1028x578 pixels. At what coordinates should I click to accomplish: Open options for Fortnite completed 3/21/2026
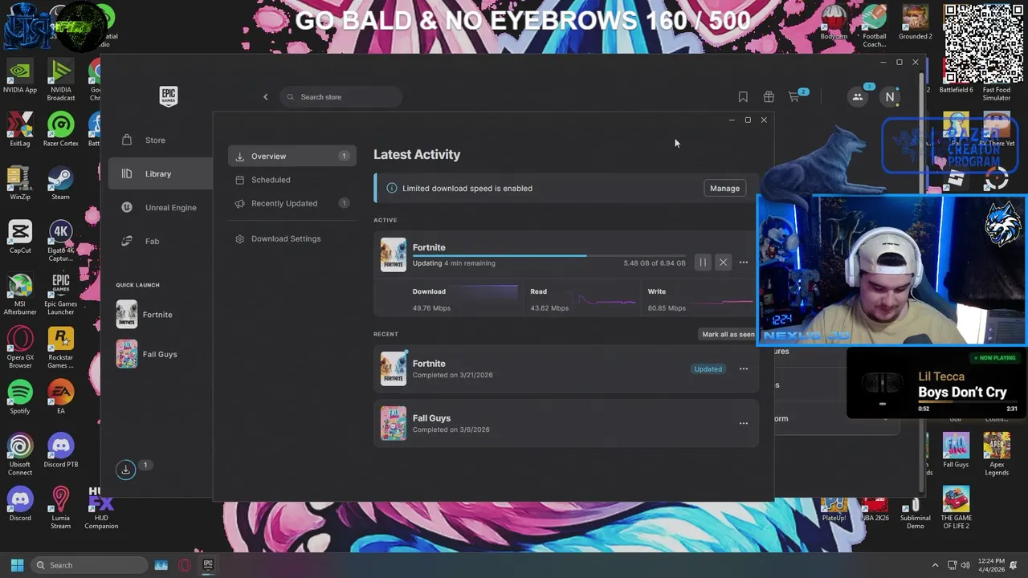coord(744,369)
